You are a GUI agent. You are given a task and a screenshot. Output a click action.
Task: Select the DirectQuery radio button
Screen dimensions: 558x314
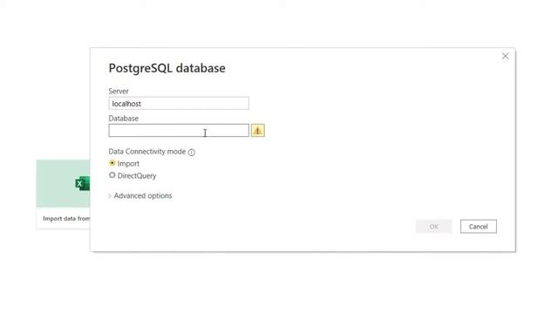[x=112, y=175]
